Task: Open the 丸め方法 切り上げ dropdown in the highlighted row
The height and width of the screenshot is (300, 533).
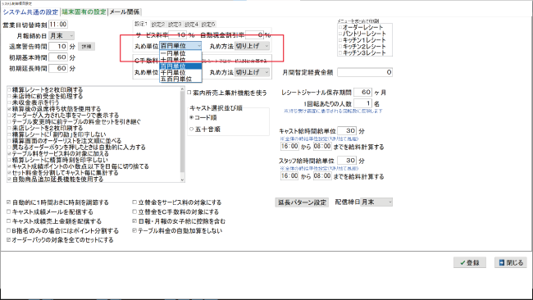Action: 253,46
